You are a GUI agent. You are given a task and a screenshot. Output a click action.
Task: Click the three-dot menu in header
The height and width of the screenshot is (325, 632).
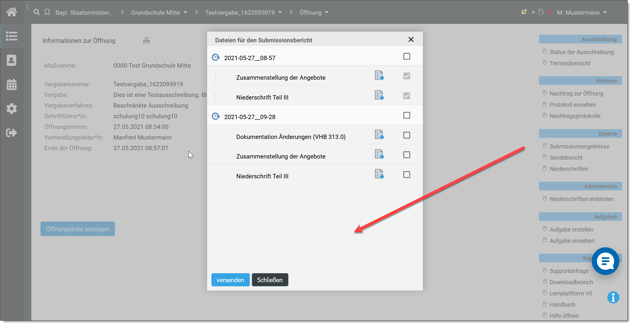tap(27, 7)
